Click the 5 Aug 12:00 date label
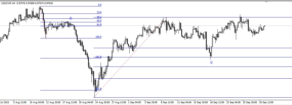The height and width of the screenshot is (105, 292). (20, 102)
